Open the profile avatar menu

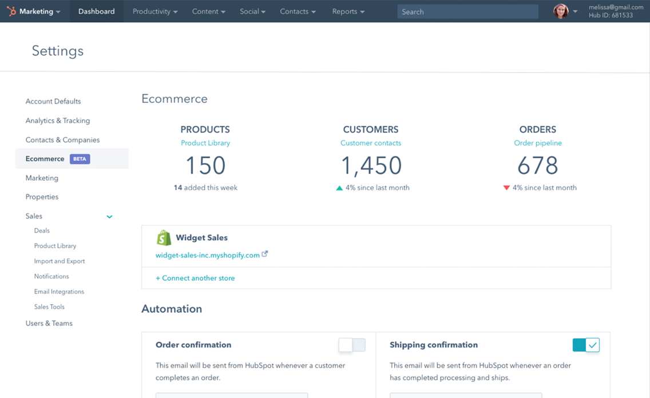pyautogui.click(x=561, y=11)
